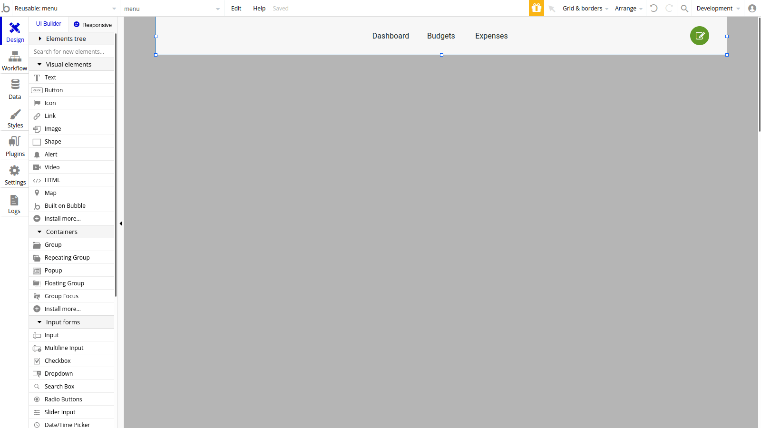Viewport: 761px width, 428px height.
Task: Select the Dropdown input element
Action: 72,373
